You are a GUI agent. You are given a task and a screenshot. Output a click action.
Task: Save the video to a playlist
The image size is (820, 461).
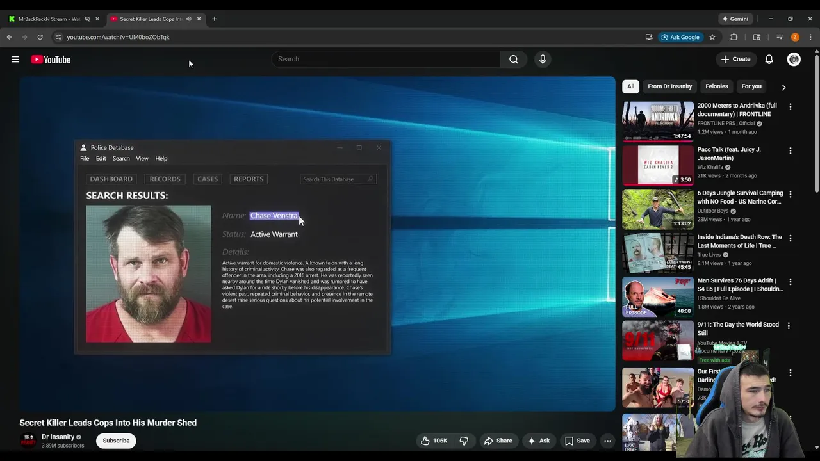tap(577, 441)
